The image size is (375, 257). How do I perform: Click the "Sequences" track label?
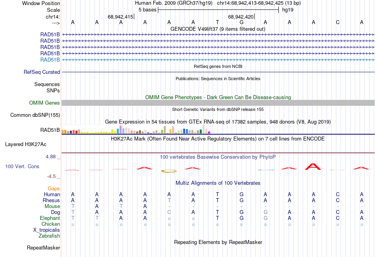point(47,84)
